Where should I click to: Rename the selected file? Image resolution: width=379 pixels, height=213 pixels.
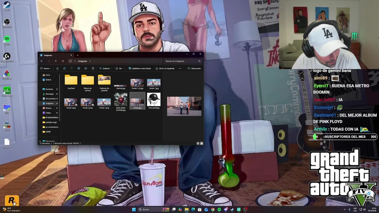tap(78, 68)
